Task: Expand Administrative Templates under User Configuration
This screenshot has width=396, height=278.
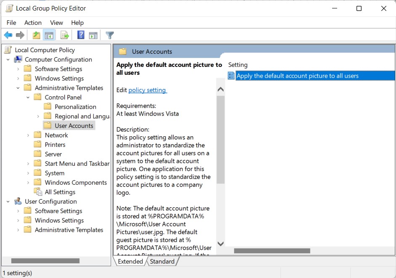Action: coord(18,230)
